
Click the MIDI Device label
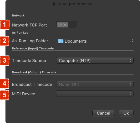point(23,94)
